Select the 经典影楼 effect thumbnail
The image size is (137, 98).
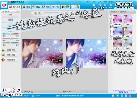pyautogui.click(x=118, y=20)
